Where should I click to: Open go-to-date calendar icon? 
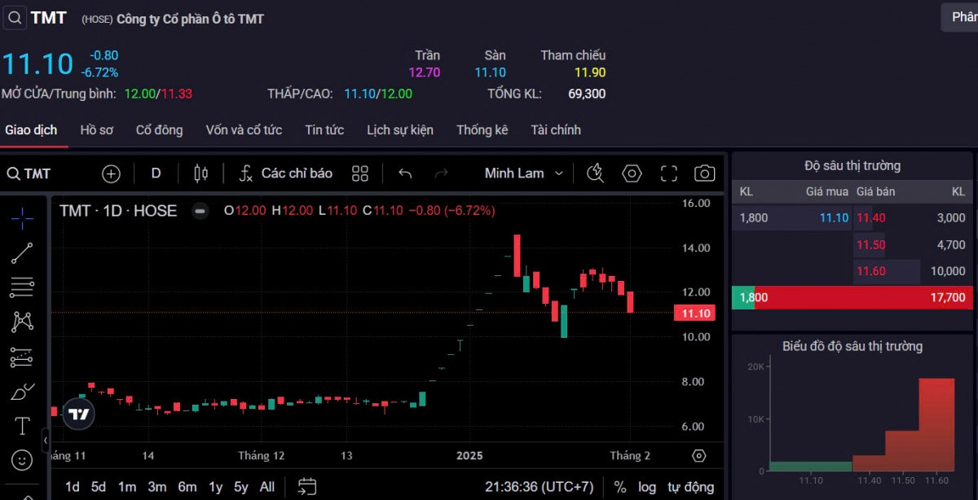(307, 487)
